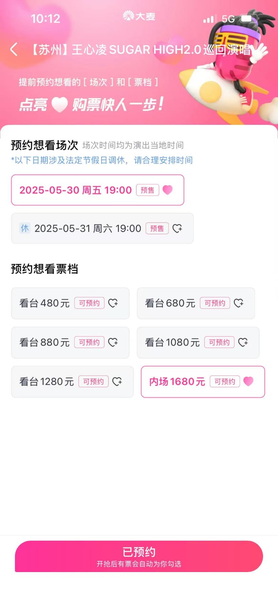The height and width of the screenshot is (602, 278).
Task: Choose the 看台880元 ticket tier
Action: coord(45,342)
